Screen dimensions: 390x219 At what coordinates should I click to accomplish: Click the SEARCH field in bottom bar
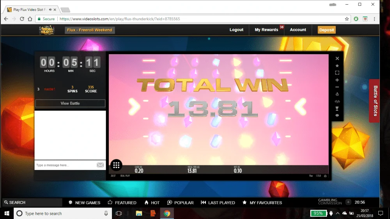(32, 202)
